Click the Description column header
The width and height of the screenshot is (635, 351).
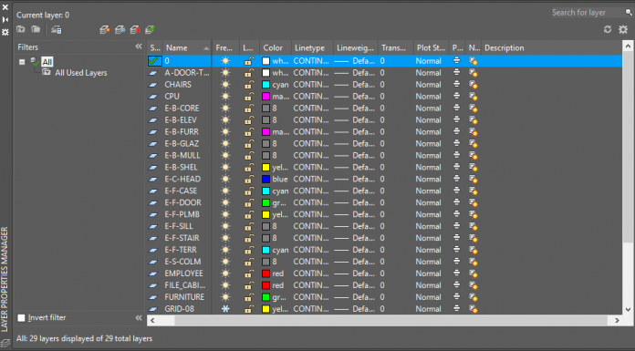[551, 47]
